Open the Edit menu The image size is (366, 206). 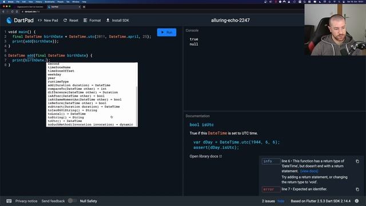[x=24, y=2]
